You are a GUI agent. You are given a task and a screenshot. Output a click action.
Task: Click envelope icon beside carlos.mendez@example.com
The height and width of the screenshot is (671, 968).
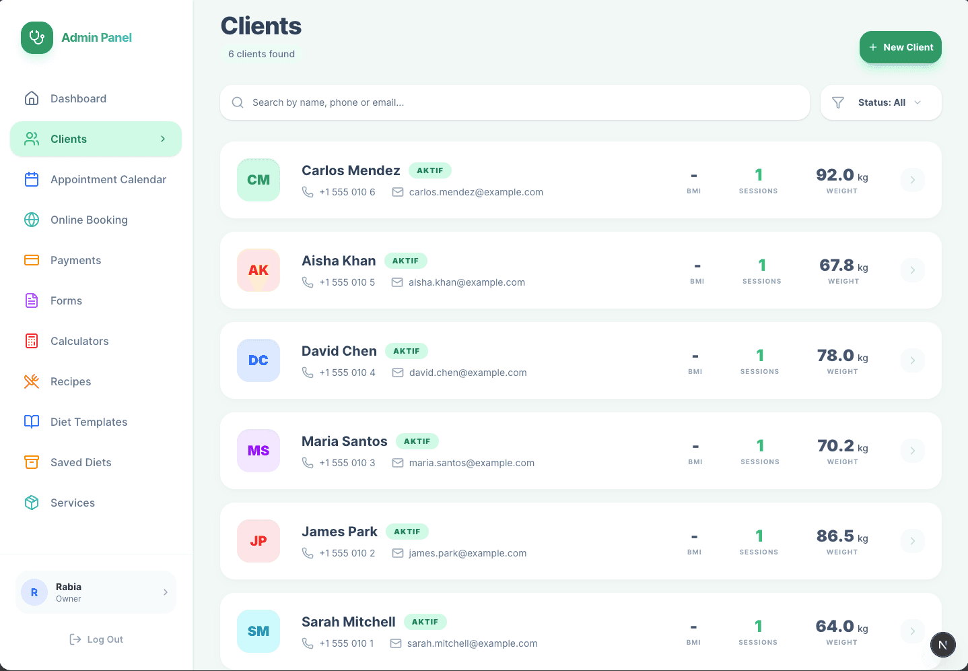398,192
